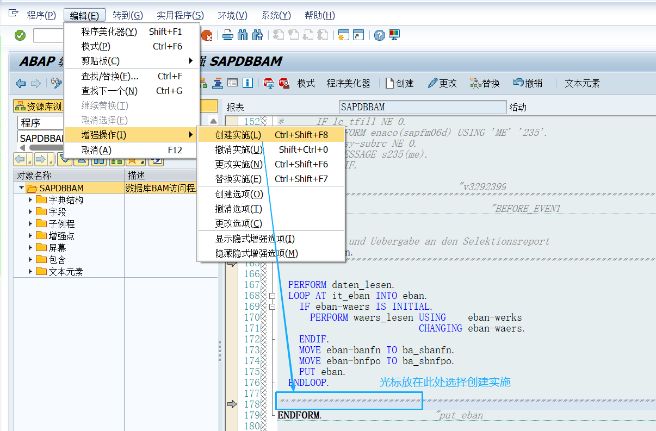Expand the 增强点 tree node
The image size is (656, 431).
(x=31, y=235)
